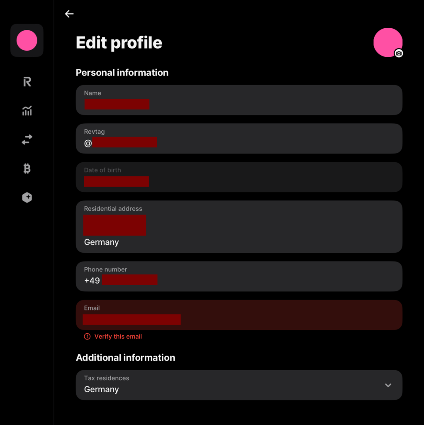Click the highlighted Email field
This screenshot has height=425, width=424.
tap(239, 315)
